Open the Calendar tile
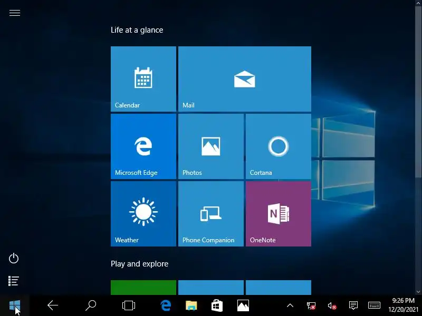422x316 pixels. tap(143, 79)
